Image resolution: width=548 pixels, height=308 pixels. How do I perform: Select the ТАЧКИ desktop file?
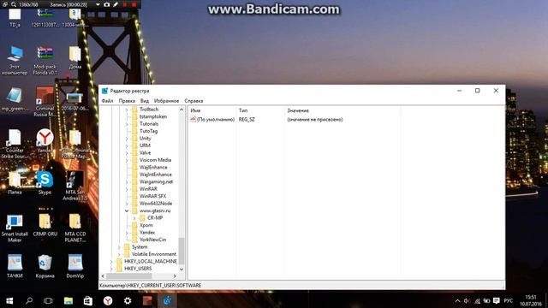pos(15,266)
